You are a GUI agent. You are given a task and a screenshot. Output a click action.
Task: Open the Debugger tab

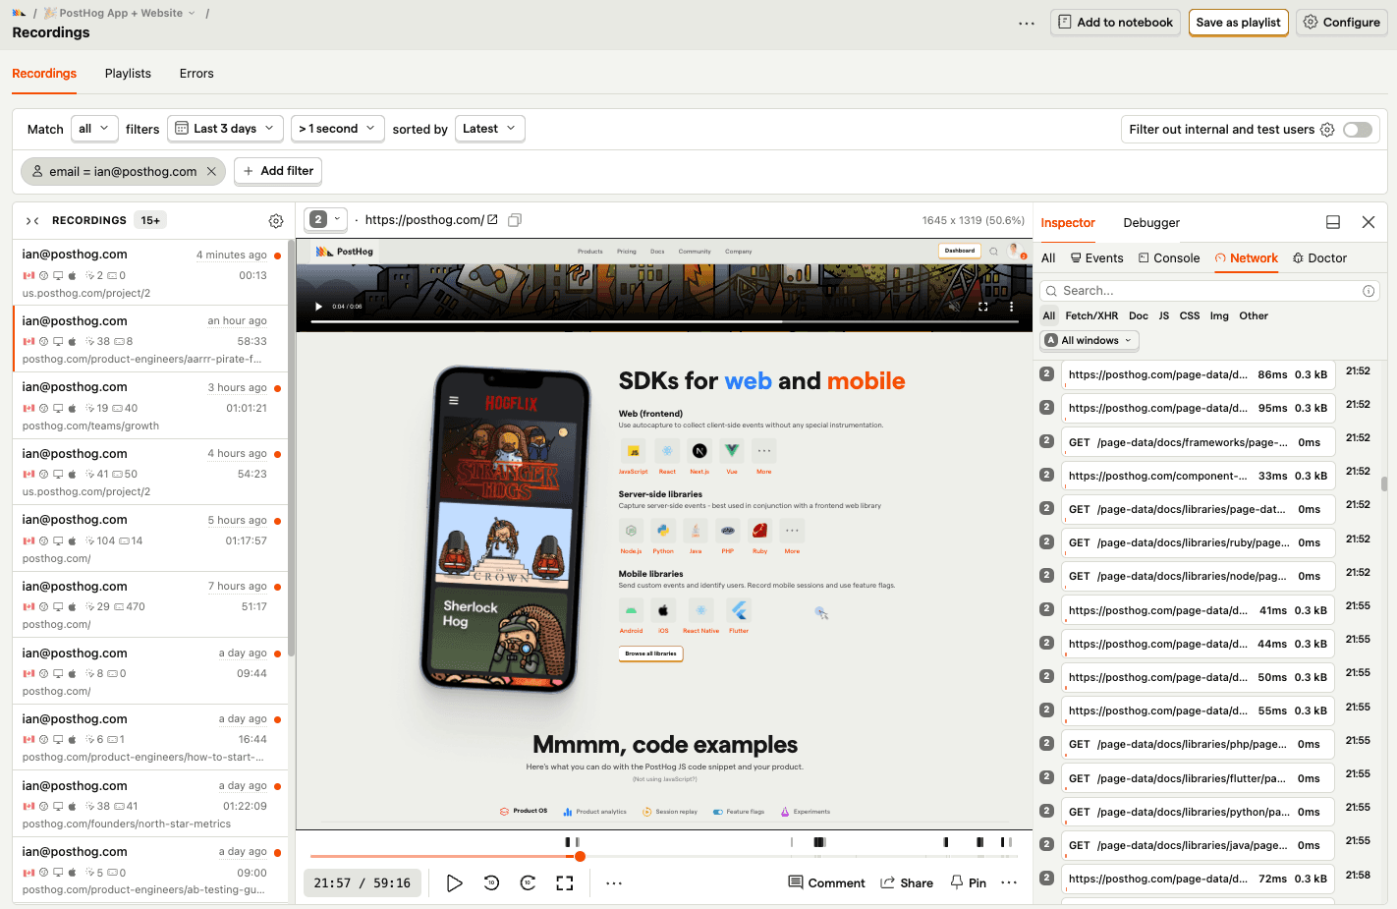point(1151,223)
